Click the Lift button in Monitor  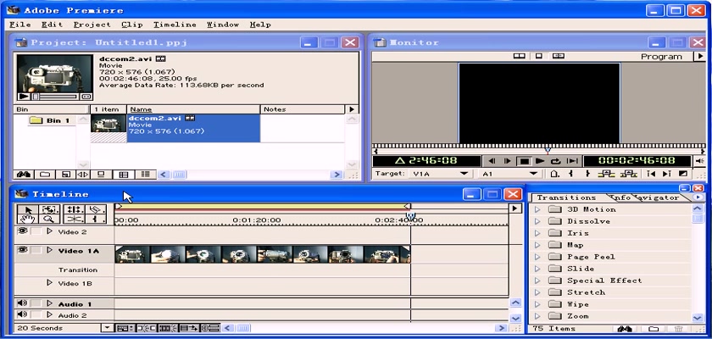click(x=606, y=174)
